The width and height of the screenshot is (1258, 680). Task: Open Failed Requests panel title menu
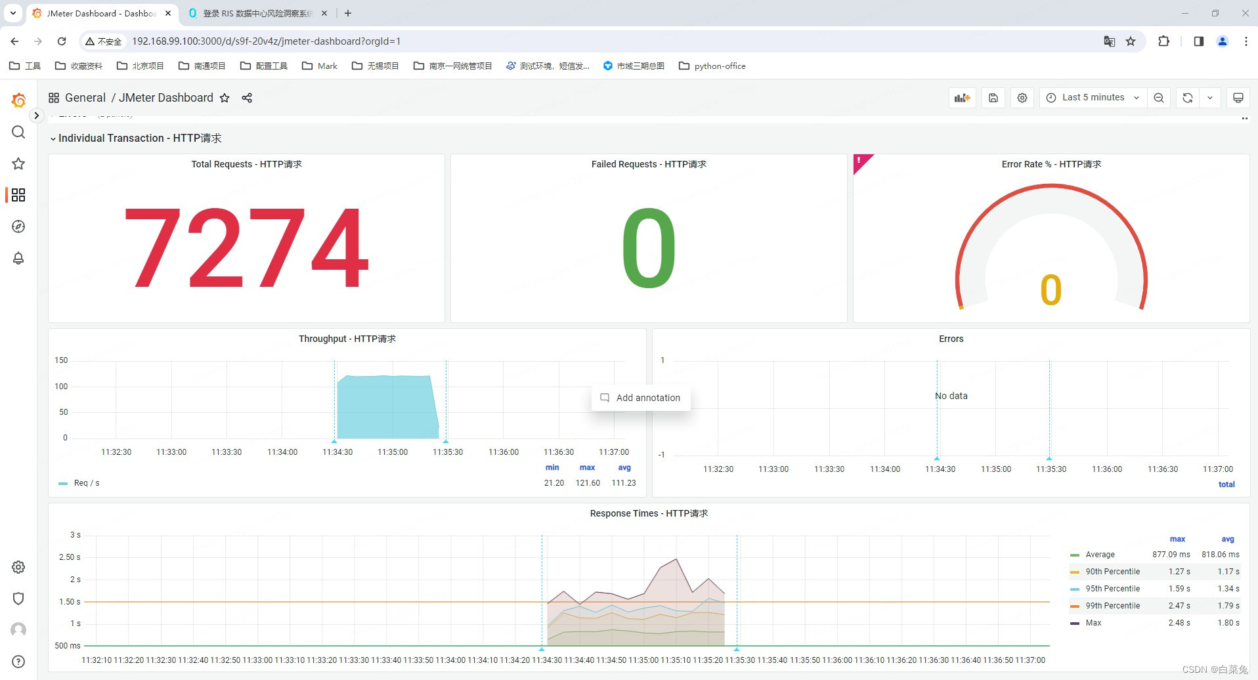tap(649, 164)
